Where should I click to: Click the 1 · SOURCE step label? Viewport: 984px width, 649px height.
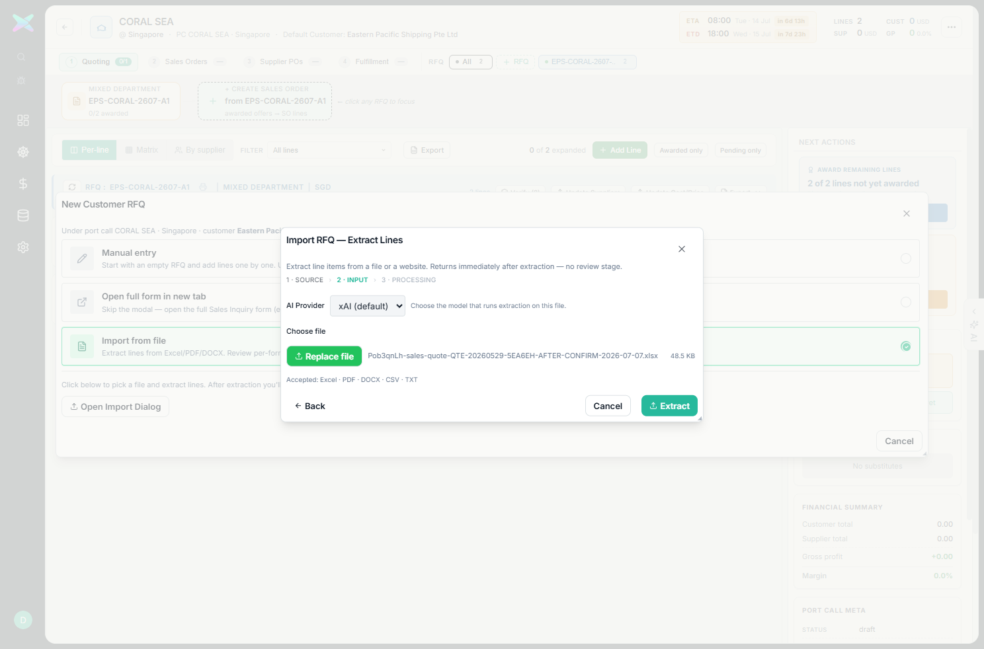click(305, 280)
